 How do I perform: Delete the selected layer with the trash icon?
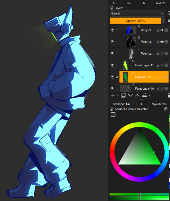pyautogui.click(x=169, y=95)
